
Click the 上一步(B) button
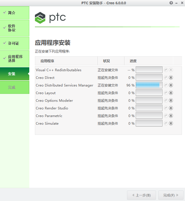(x=141, y=195)
